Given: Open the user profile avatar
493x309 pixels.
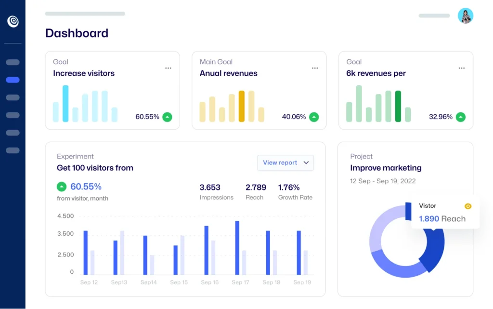Looking at the screenshot, I should pos(465,16).
